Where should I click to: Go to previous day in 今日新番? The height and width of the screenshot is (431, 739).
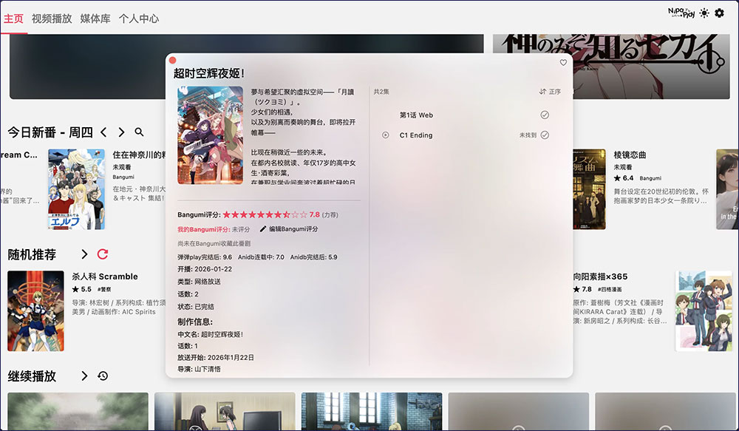pos(103,132)
